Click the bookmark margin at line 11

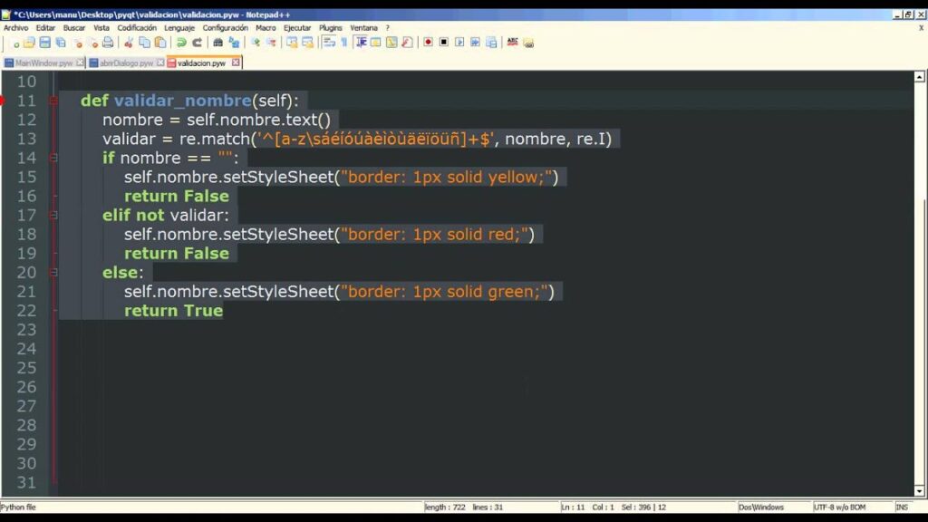[x=4, y=101]
